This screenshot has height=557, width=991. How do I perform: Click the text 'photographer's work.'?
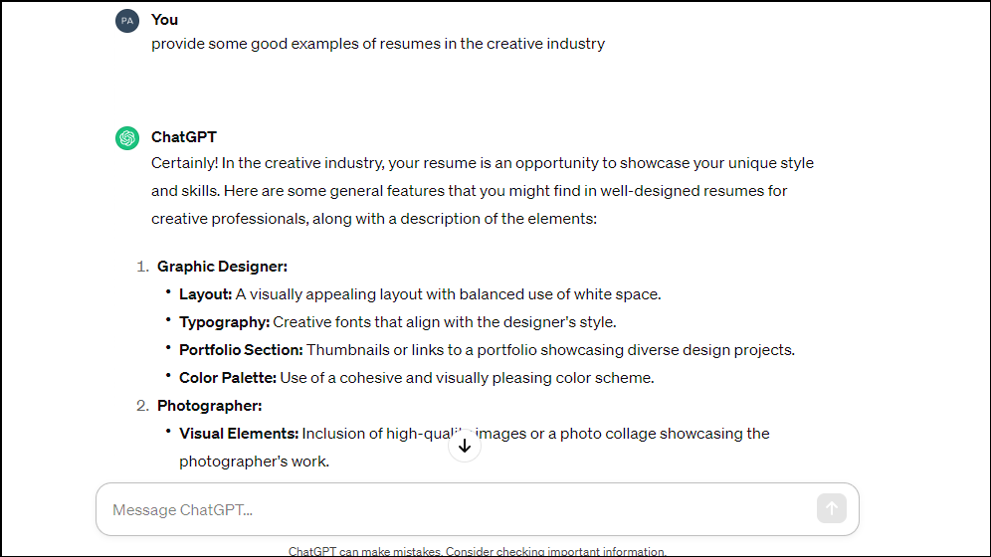[x=254, y=461]
